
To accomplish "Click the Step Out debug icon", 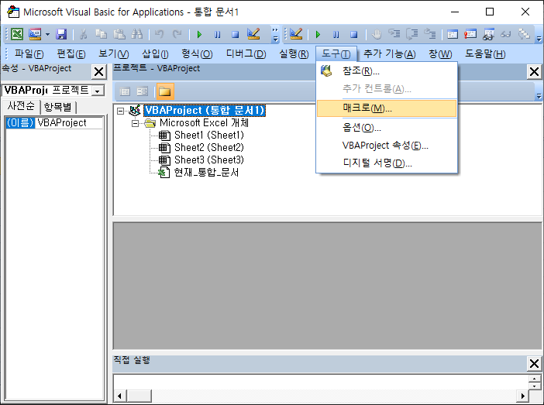I will point(430,34).
